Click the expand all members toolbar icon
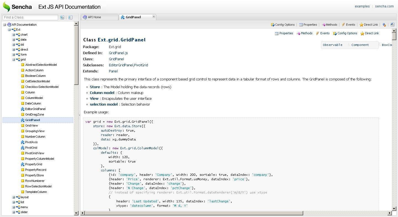Image resolution: width=398 pixels, height=217 pixels. 392,25
